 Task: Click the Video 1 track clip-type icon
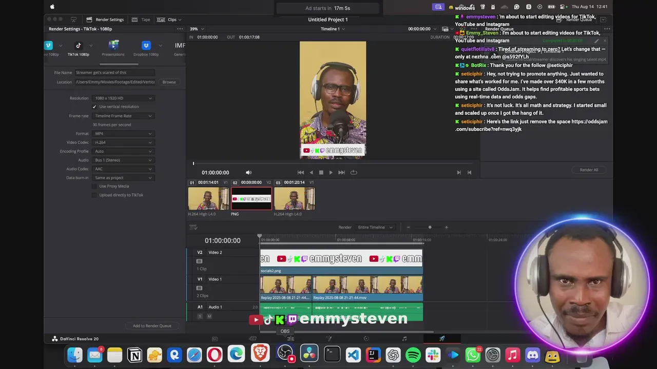[x=200, y=288]
